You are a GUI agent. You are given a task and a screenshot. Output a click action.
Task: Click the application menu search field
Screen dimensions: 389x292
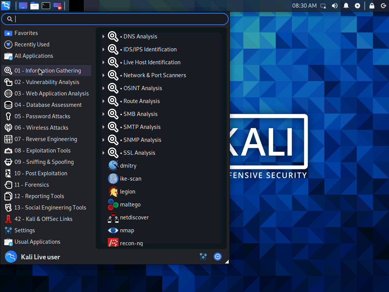[115, 19]
